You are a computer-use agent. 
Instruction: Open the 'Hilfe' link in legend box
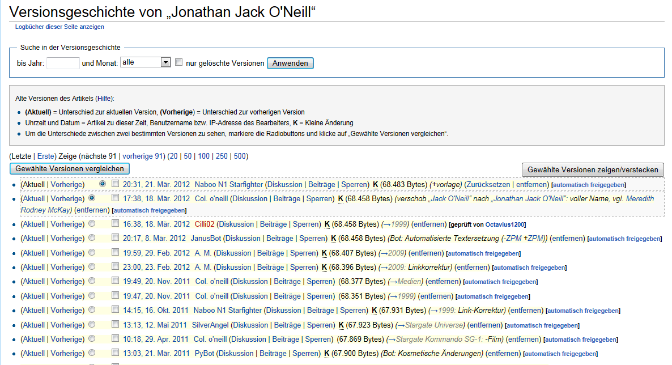(x=104, y=98)
